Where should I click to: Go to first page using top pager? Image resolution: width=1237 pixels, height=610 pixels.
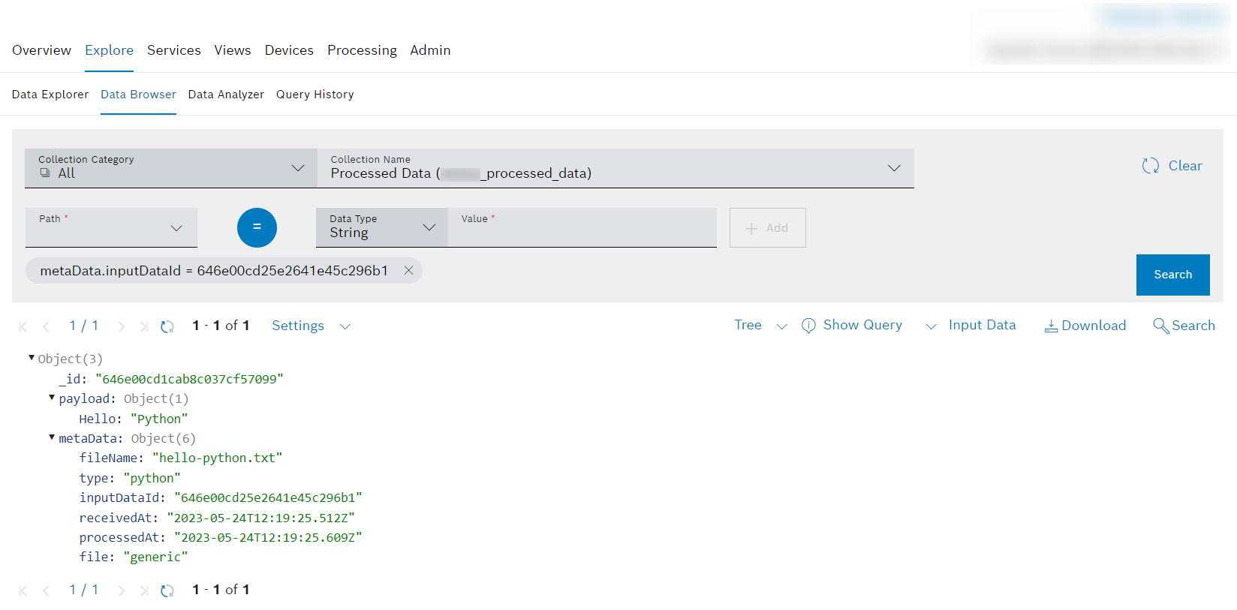pyautogui.click(x=23, y=326)
